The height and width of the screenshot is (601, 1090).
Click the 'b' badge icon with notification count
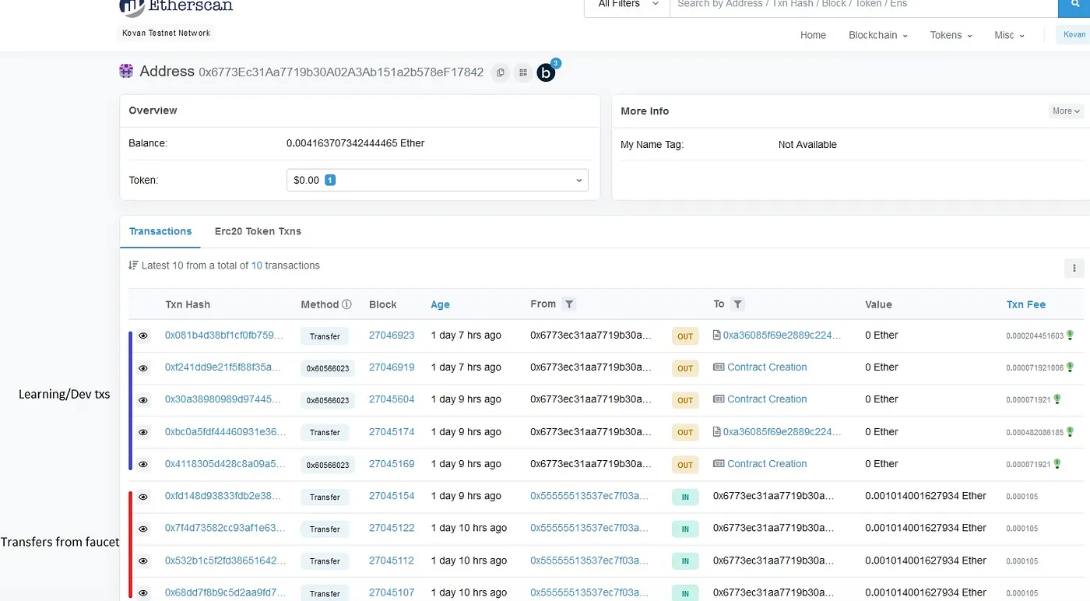tap(546, 72)
